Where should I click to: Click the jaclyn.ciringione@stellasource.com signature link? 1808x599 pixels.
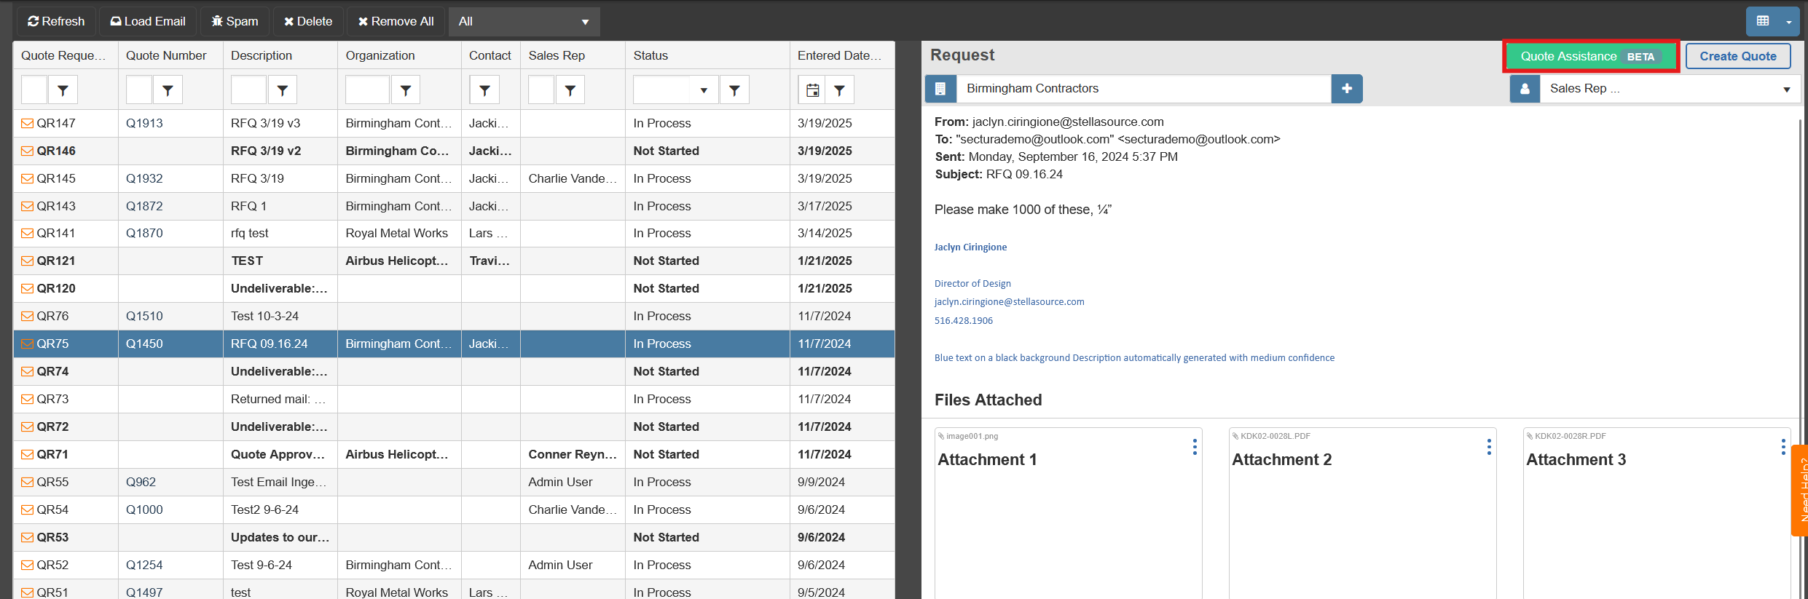pos(1009,302)
